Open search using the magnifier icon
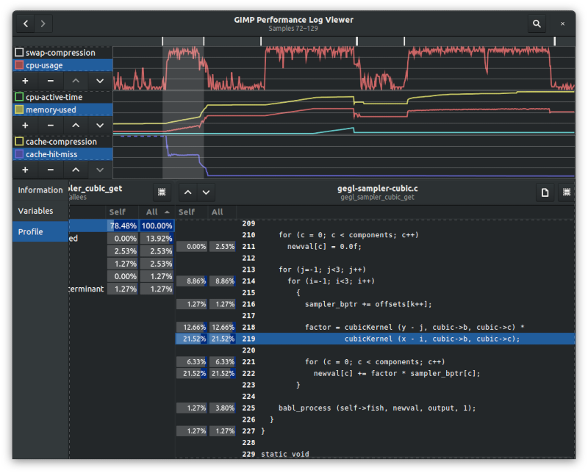588x473 pixels. pos(537,24)
